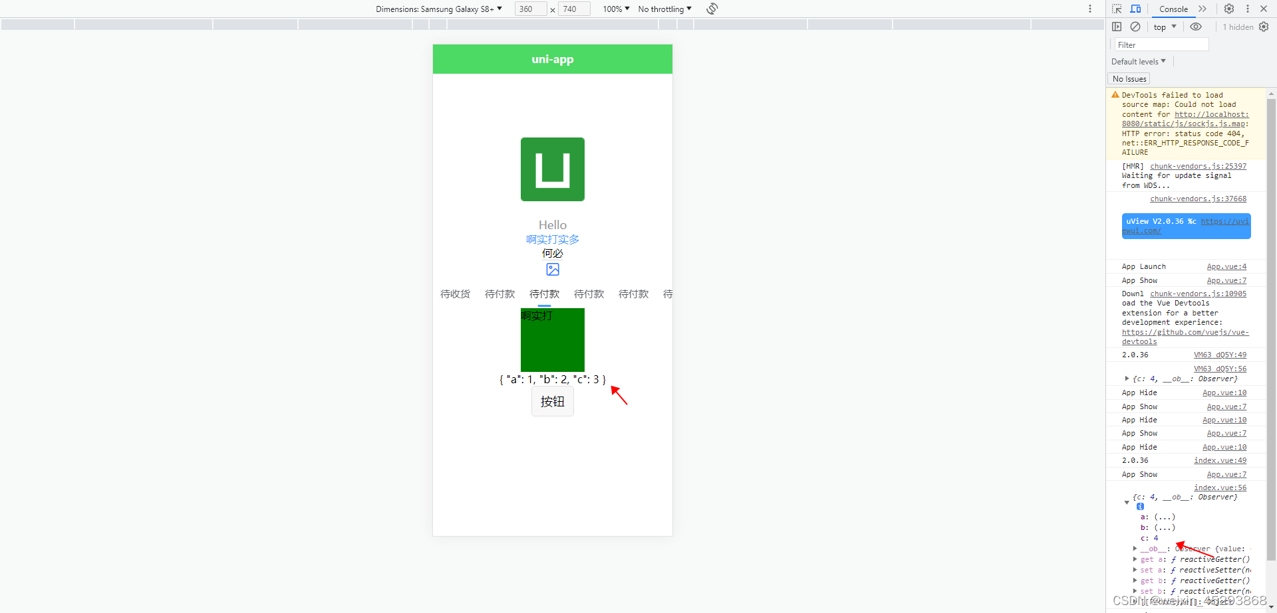This screenshot has height=613, width=1277.
Task: Show the console sidebar panel icon
Action: 1117,27
